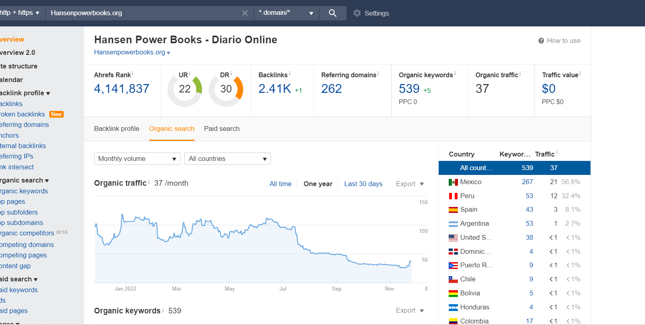Click the United States flag icon
645x325 pixels.
pos(453,238)
